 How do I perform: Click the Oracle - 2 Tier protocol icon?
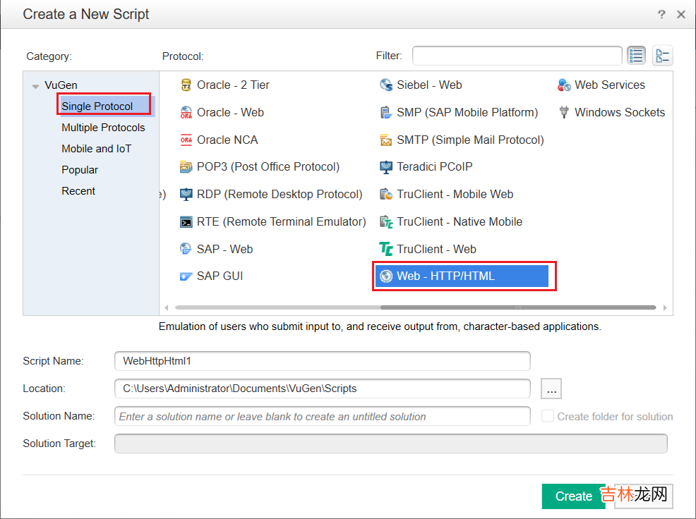point(186,85)
